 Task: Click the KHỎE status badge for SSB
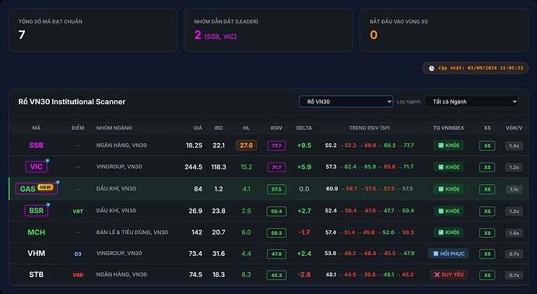point(448,145)
